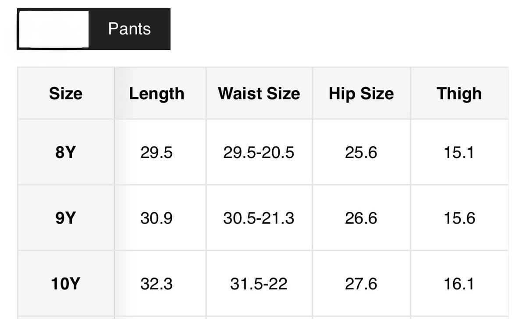Click the 9Y waist value 30.5-21.3

click(259, 218)
